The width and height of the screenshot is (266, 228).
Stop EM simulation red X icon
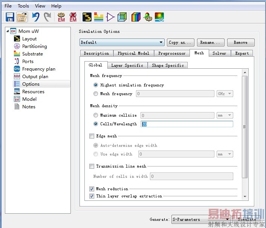click(x=73, y=17)
